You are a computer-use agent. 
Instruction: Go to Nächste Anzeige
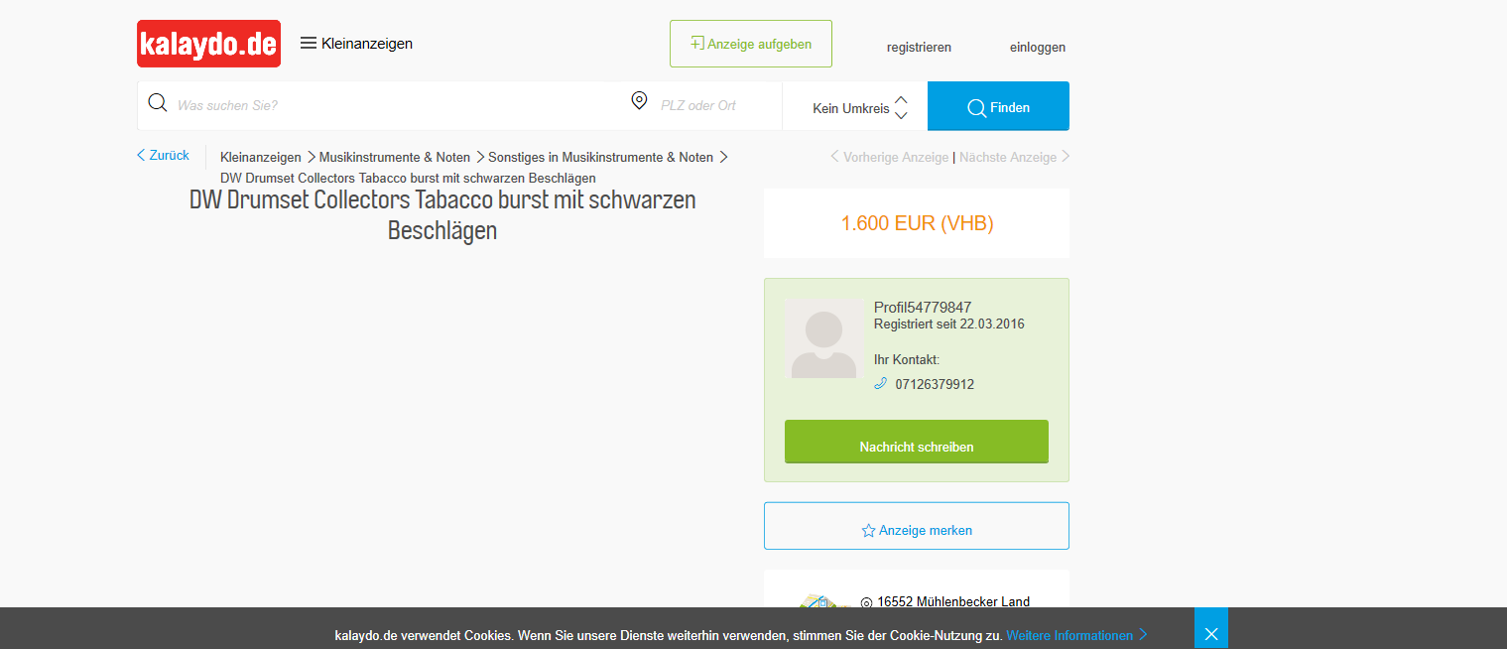[x=1014, y=157]
